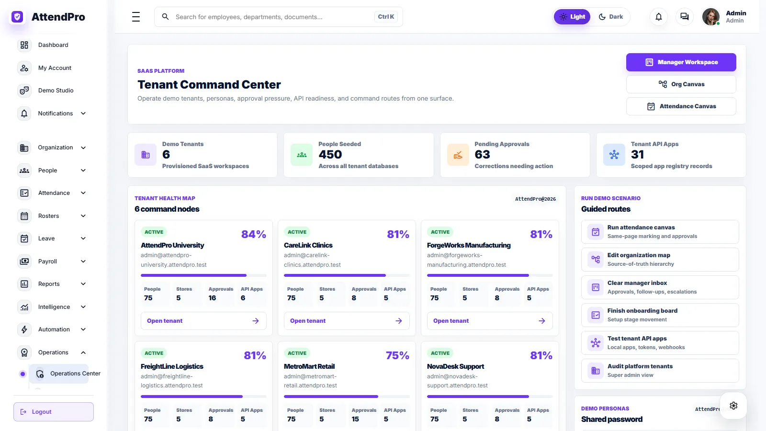Select Operations Center radio indicator

(x=23, y=374)
